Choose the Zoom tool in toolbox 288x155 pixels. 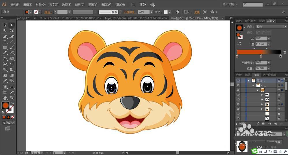(12, 98)
